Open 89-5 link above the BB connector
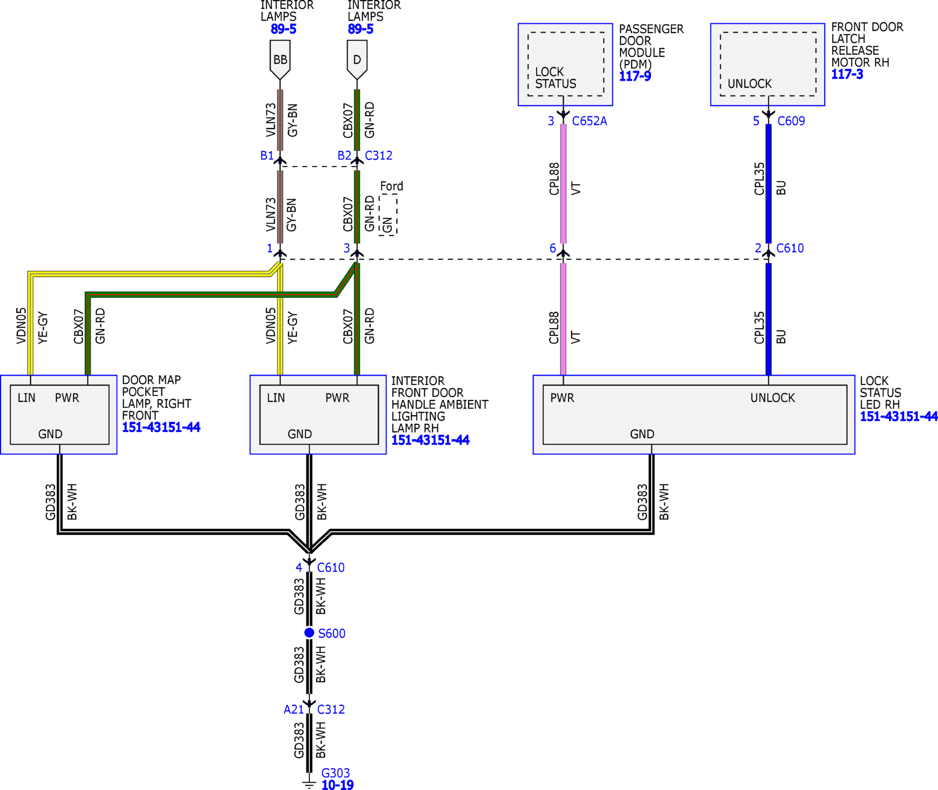938x790 pixels. pos(283,29)
